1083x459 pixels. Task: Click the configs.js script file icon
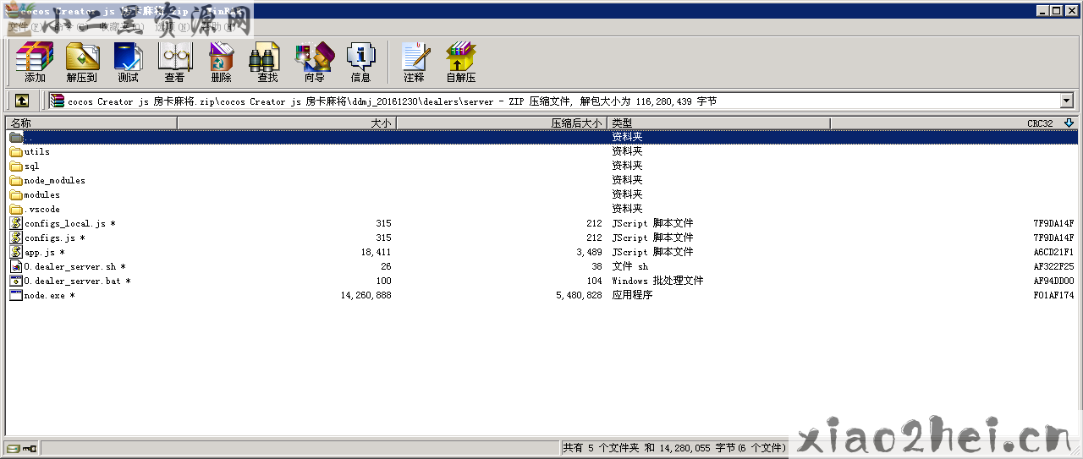(x=16, y=238)
